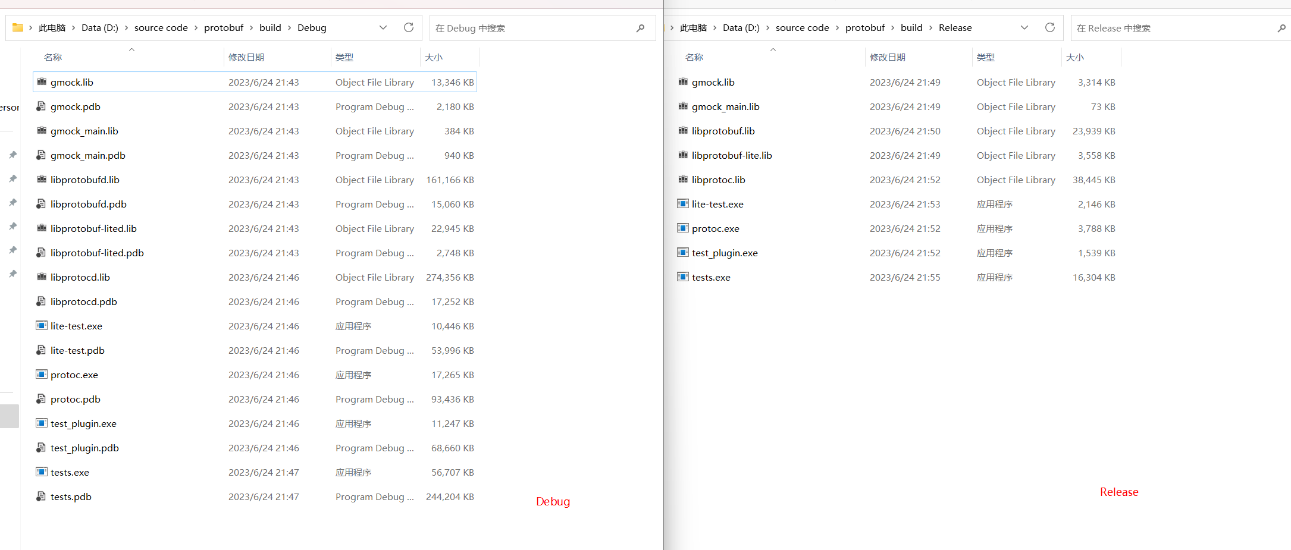
Task: Go to source code in Debug path
Action: tap(161, 27)
